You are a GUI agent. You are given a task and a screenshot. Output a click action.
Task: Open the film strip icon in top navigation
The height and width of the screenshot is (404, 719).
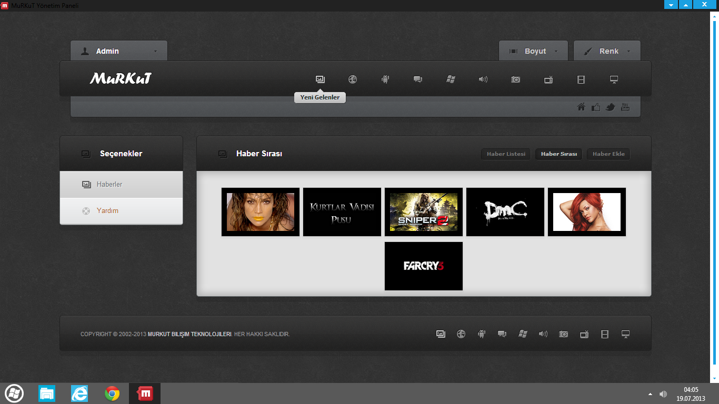(581, 79)
